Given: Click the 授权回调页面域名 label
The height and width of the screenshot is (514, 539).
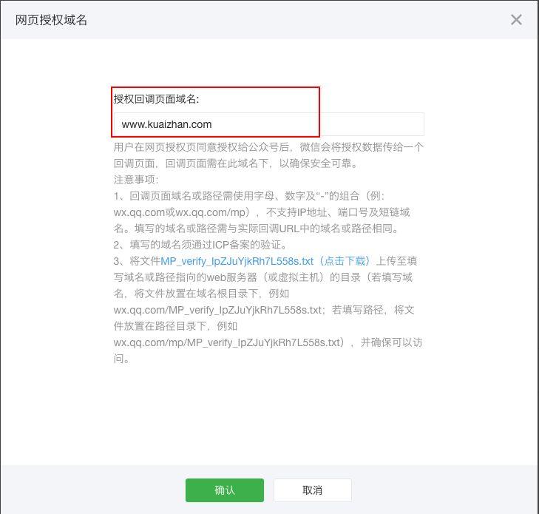Looking at the screenshot, I should coord(156,99).
